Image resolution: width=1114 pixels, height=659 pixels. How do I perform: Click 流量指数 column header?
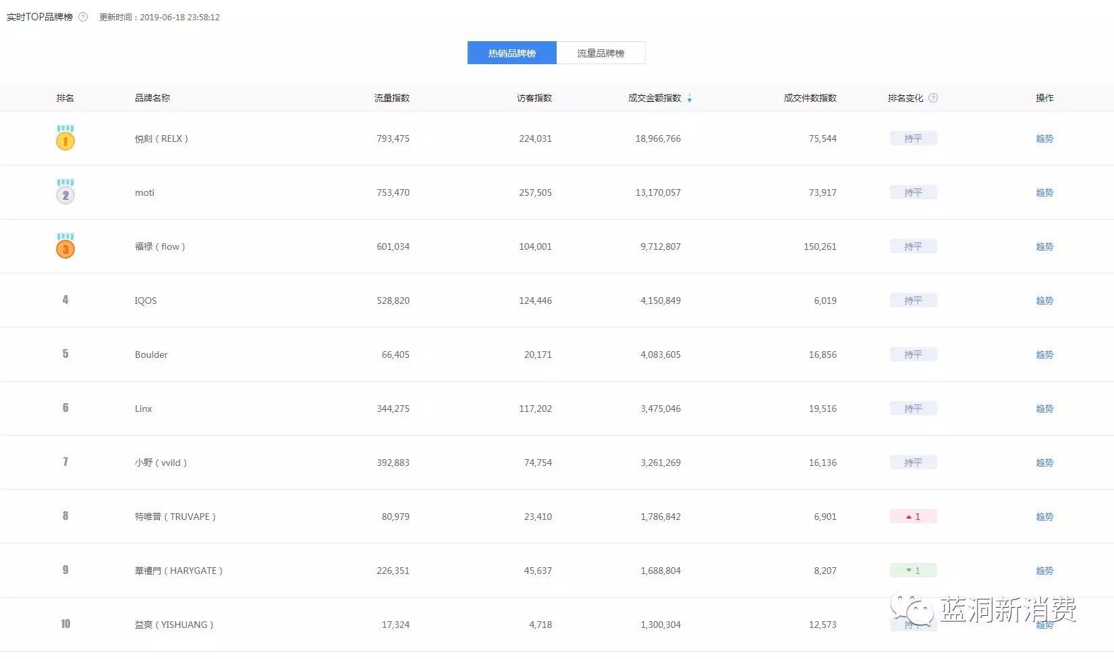tap(392, 98)
